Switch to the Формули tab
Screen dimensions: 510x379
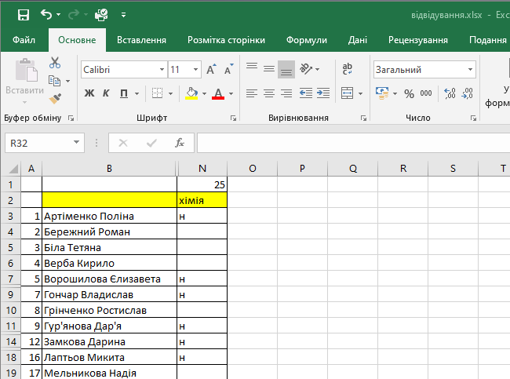pyautogui.click(x=306, y=40)
